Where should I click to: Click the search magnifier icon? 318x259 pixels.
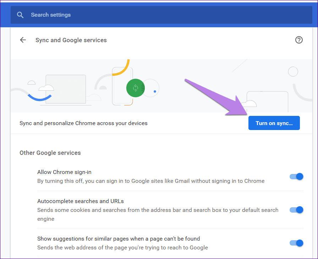point(20,15)
